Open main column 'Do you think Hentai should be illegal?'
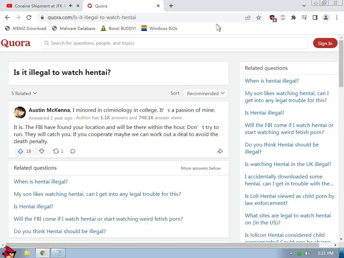This screenshot has width=344, height=258. tap(60, 231)
